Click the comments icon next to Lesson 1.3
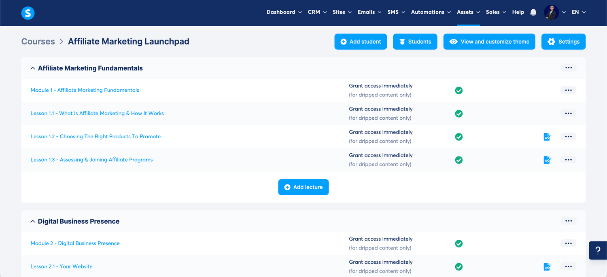This screenshot has height=277, width=607. pos(548,160)
